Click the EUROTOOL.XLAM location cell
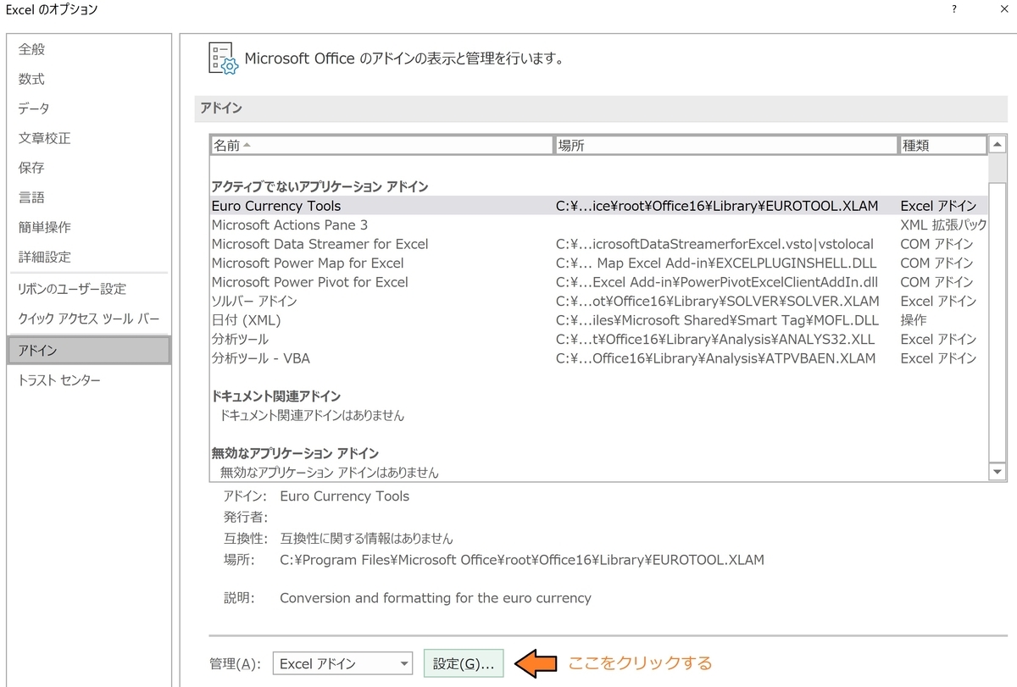 (717, 206)
